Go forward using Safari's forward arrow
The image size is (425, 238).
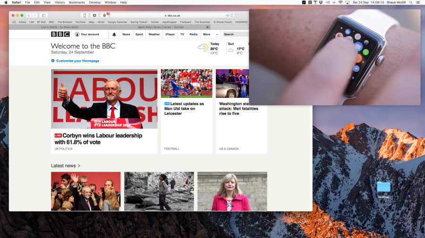coord(34,16)
